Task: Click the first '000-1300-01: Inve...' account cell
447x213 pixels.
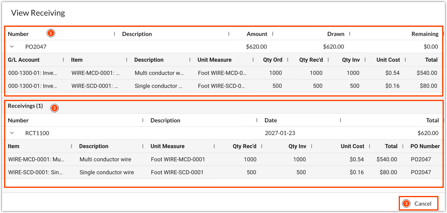Action: point(33,73)
